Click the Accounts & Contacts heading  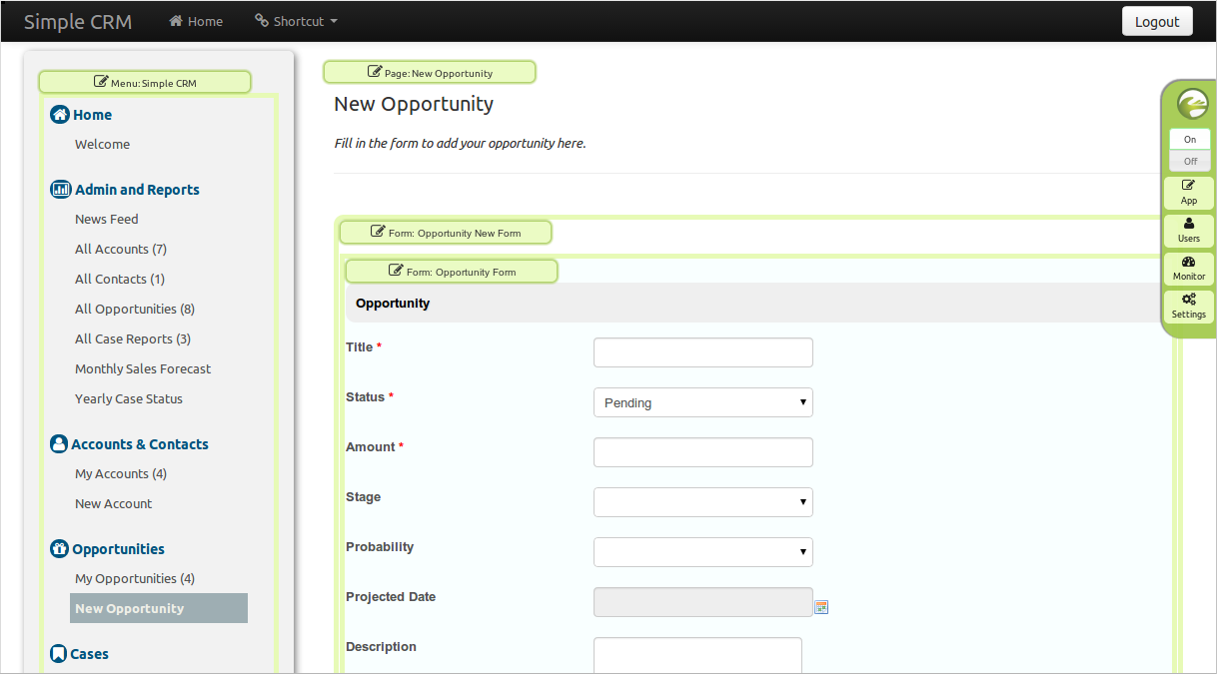(140, 444)
